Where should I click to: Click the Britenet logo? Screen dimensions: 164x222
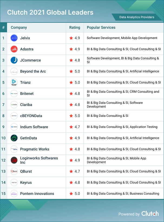(14, 94)
